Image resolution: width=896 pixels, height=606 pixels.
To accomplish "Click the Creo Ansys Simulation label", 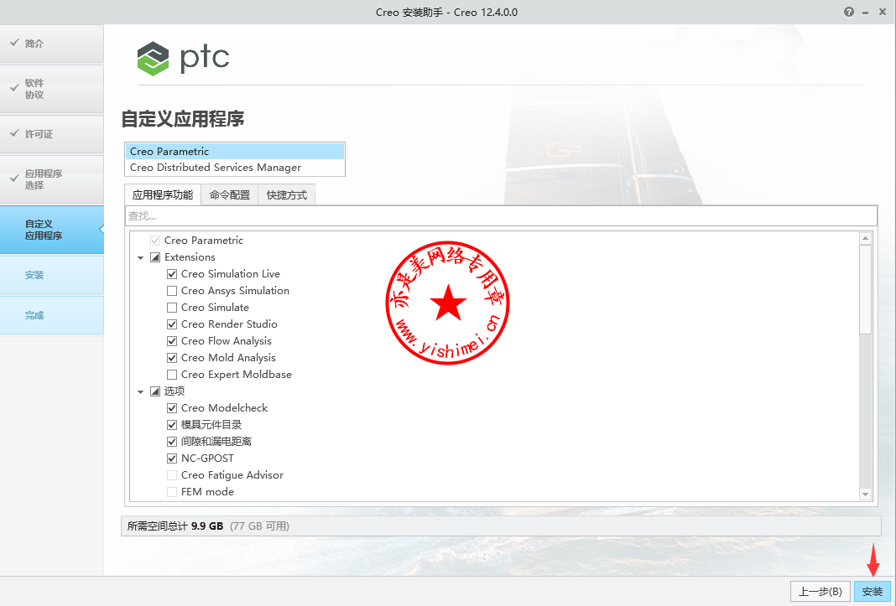I will (235, 291).
